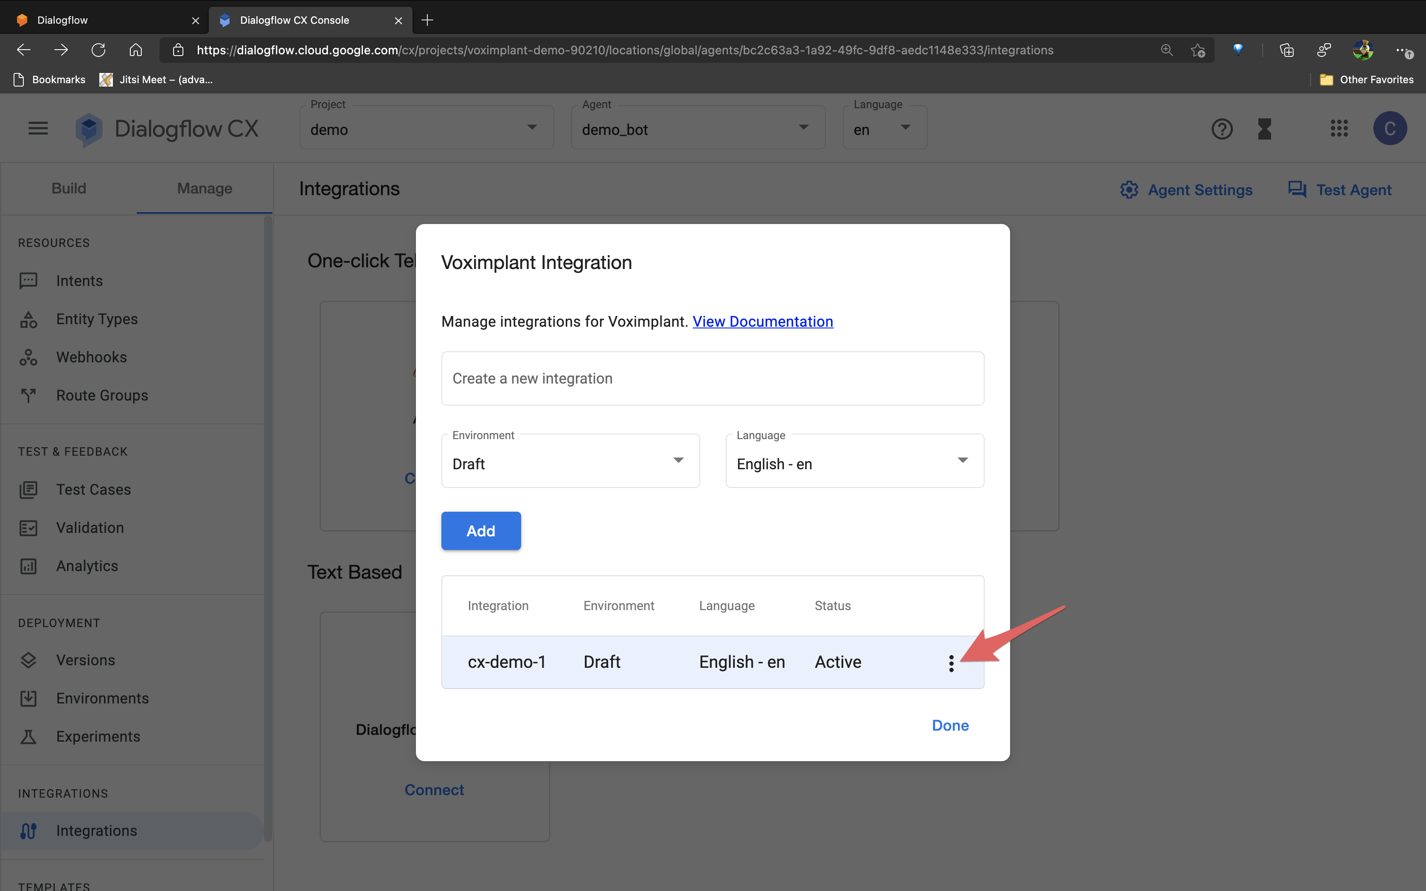Click the zoom magnifier in address bar
The width and height of the screenshot is (1426, 891).
[x=1167, y=50]
